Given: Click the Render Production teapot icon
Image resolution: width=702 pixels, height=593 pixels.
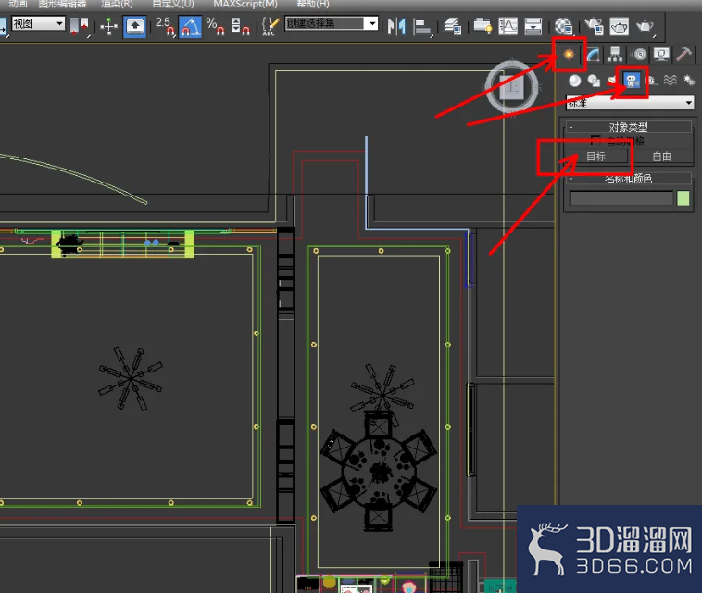Looking at the screenshot, I should click(x=646, y=27).
